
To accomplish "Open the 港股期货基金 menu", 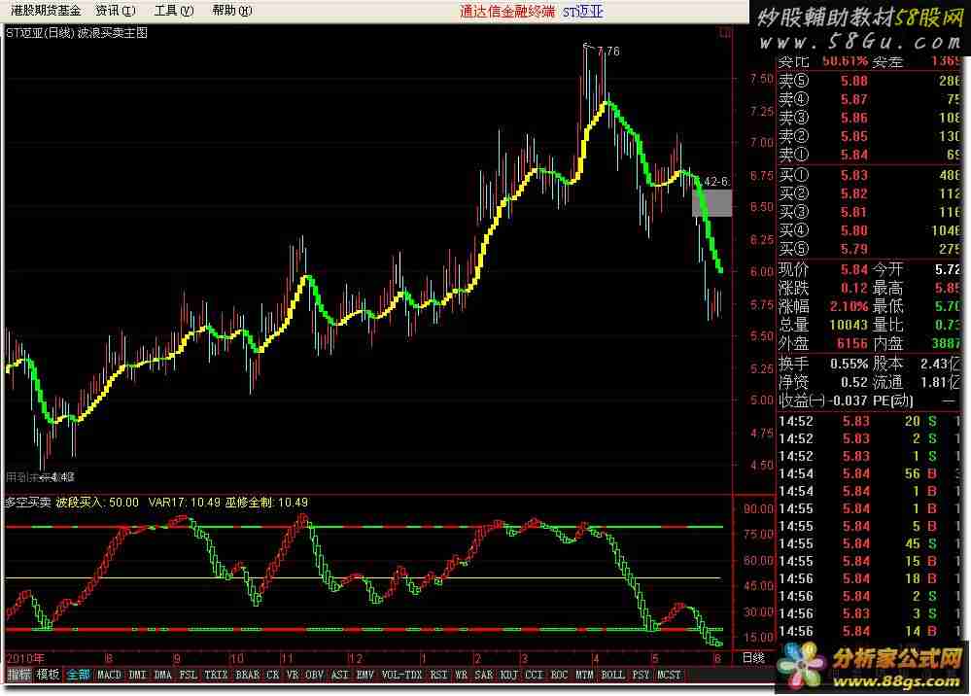I will [x=46, y=10].
